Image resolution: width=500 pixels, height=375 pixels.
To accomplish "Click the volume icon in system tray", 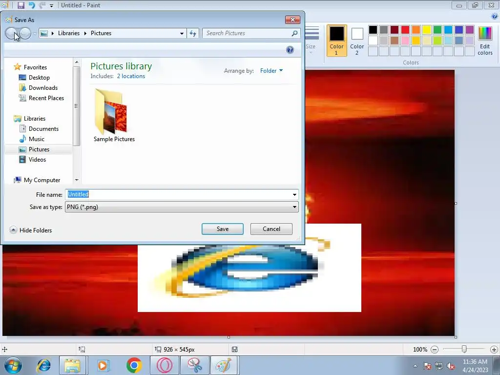I will click(x=451, y=366).
